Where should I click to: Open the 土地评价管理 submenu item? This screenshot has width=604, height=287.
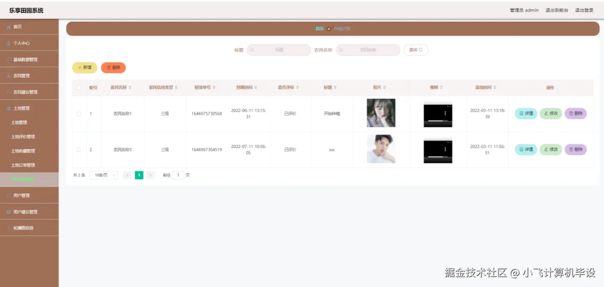(29, 137)
